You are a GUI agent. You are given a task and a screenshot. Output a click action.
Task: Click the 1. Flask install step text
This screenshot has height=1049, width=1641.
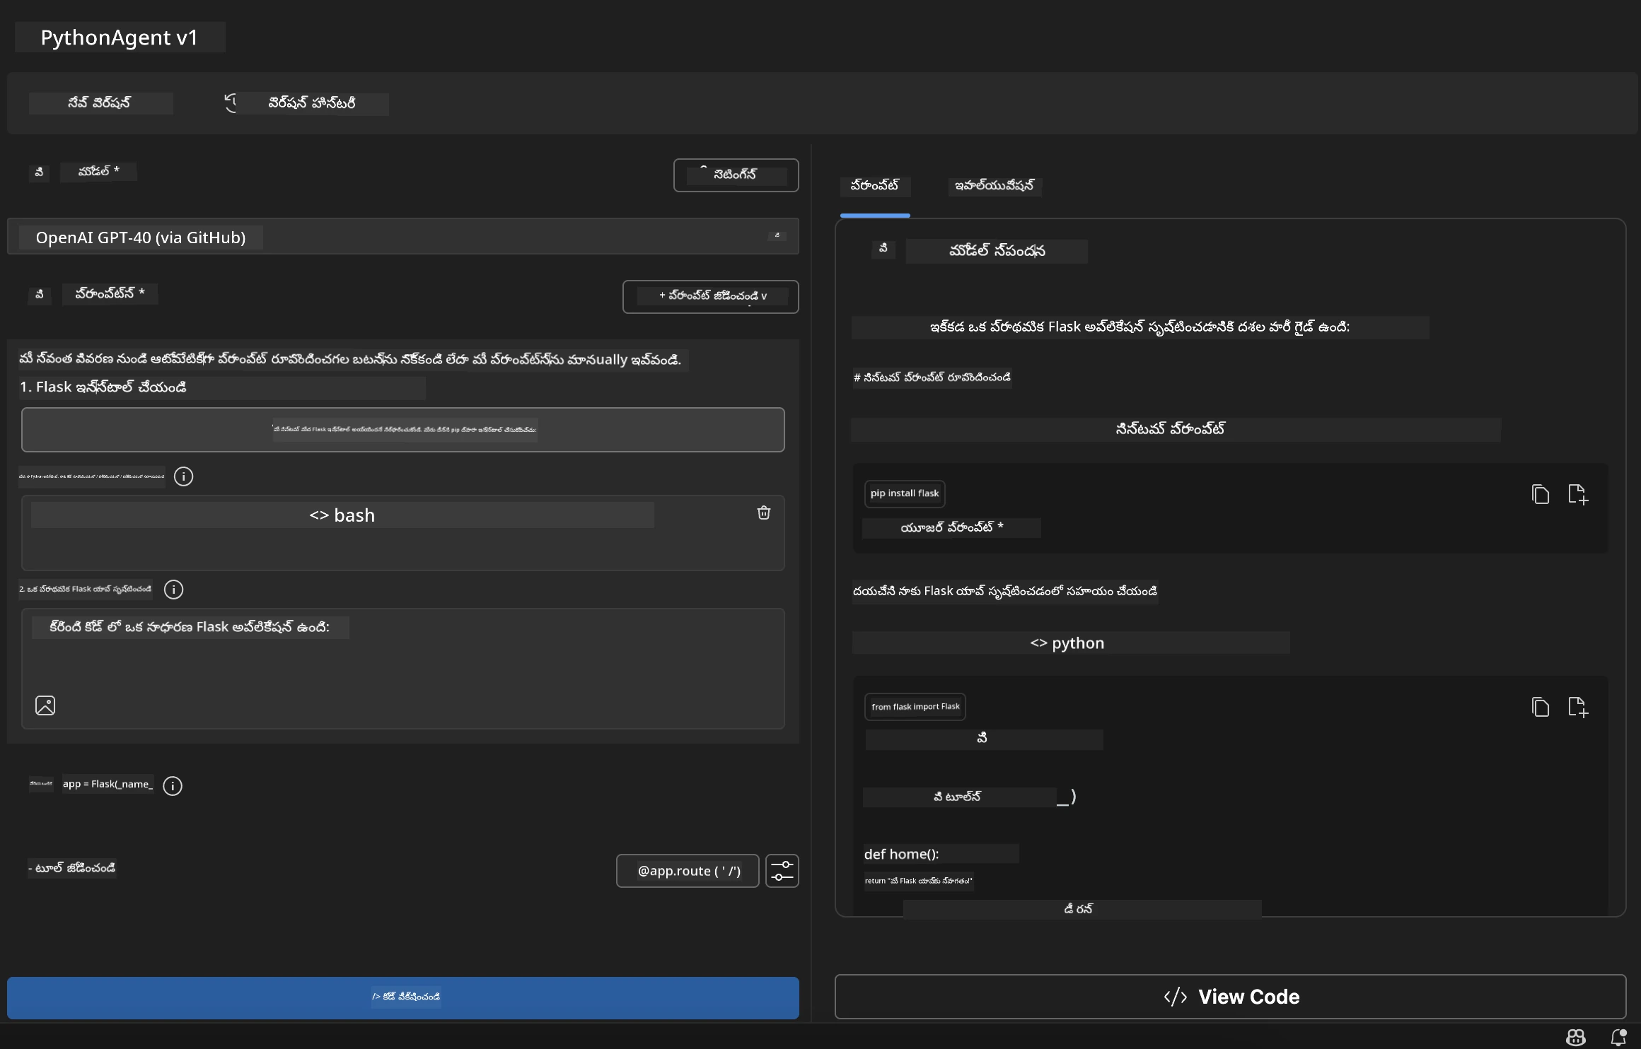pos(103,387)
